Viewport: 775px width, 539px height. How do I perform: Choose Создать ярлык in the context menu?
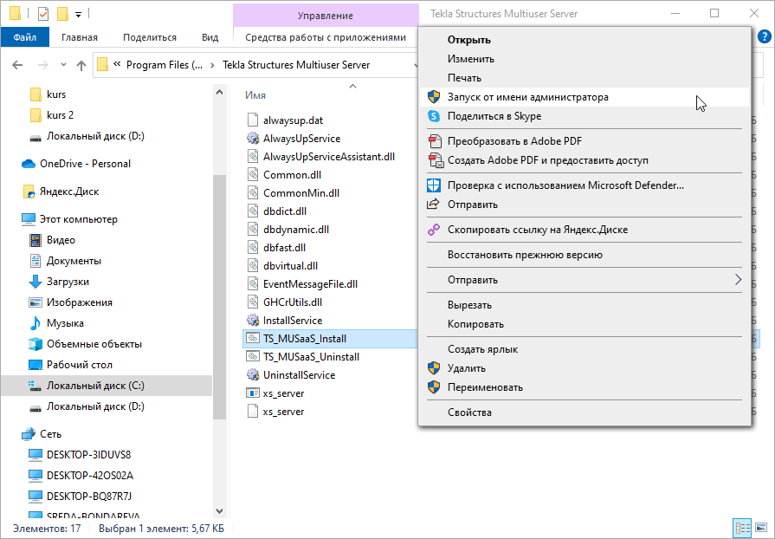584,349
